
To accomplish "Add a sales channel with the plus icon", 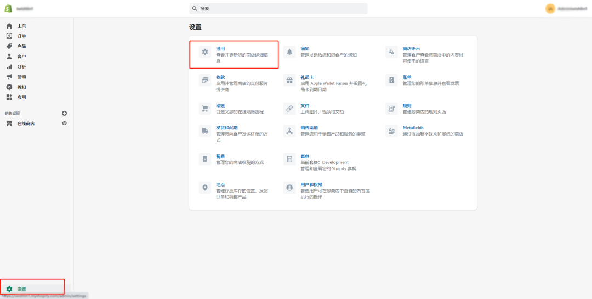I will click(65, 113).
